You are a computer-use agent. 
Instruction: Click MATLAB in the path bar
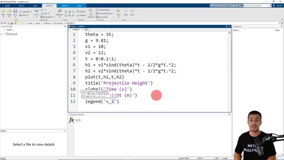[69, 23]
